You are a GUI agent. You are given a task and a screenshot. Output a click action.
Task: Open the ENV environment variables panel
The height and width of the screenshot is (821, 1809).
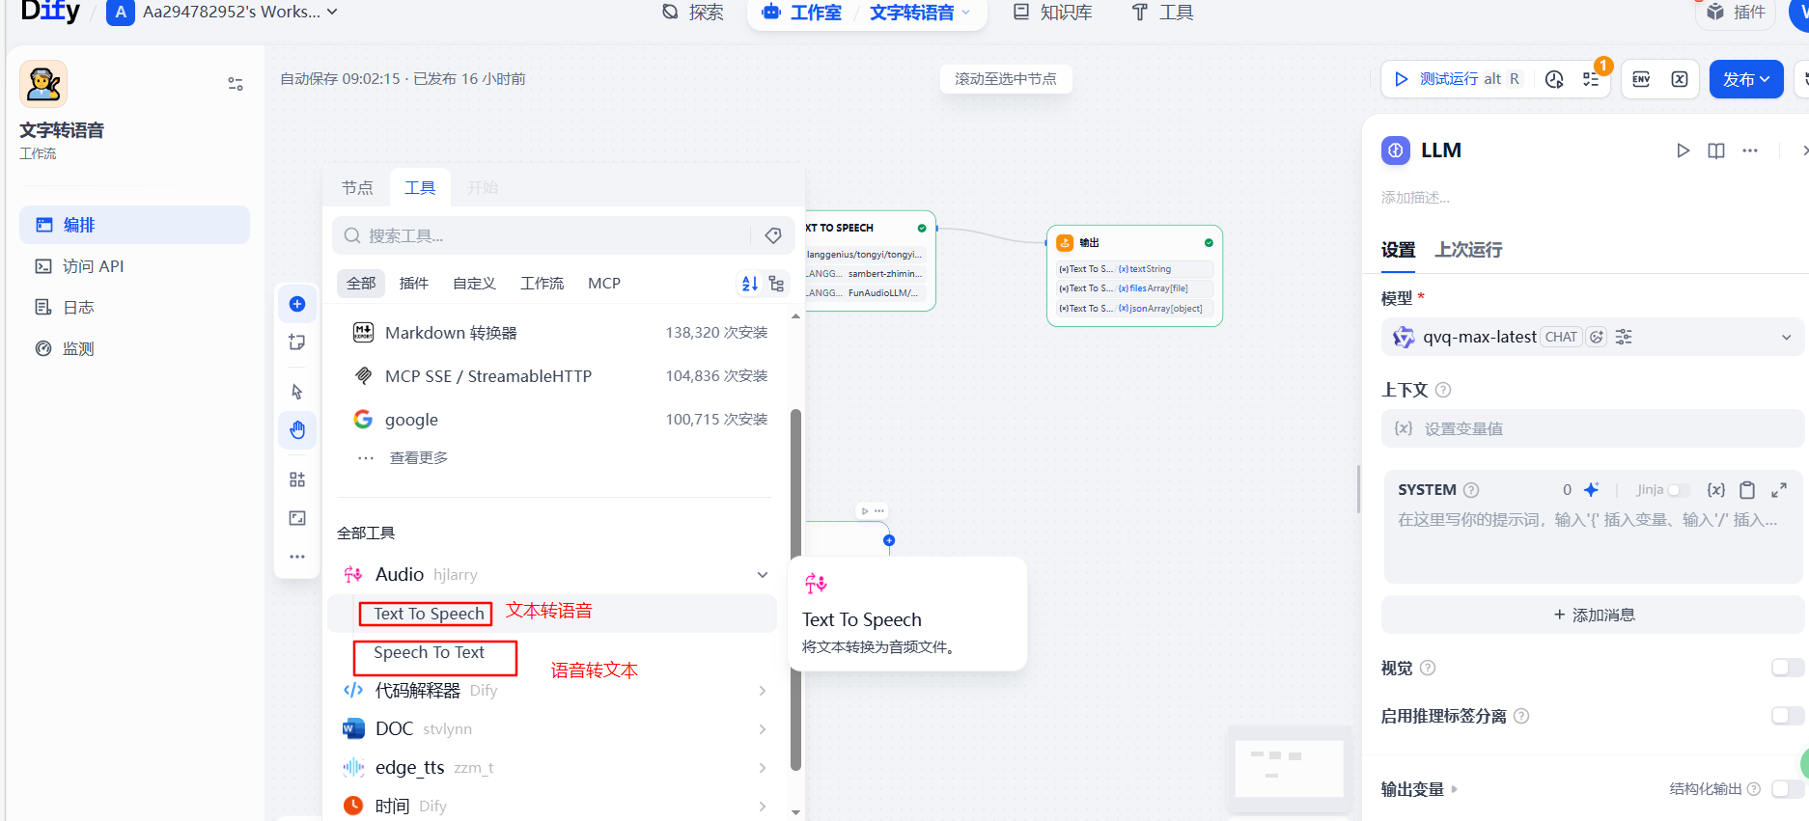click(1641, 79)
